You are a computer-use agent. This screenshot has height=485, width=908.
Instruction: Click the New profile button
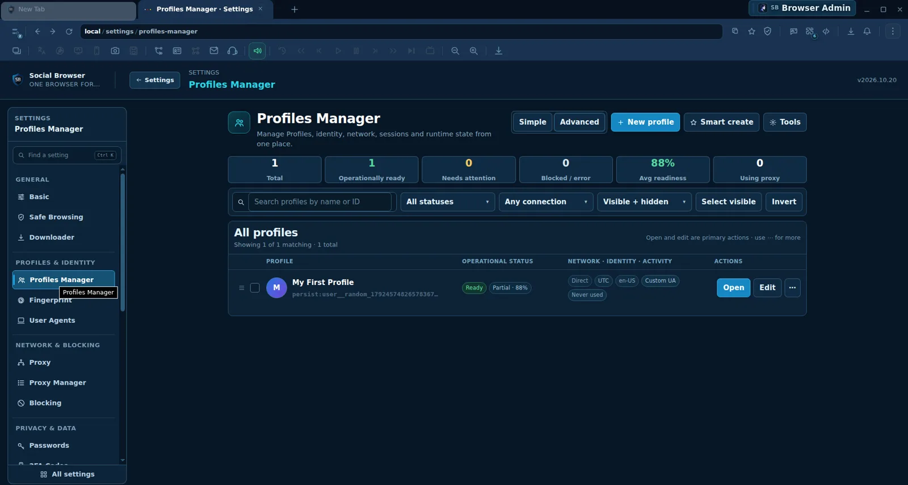645,122
